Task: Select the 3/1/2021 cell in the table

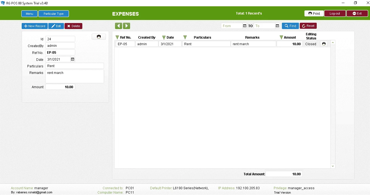Action: (x=170, y=44)
